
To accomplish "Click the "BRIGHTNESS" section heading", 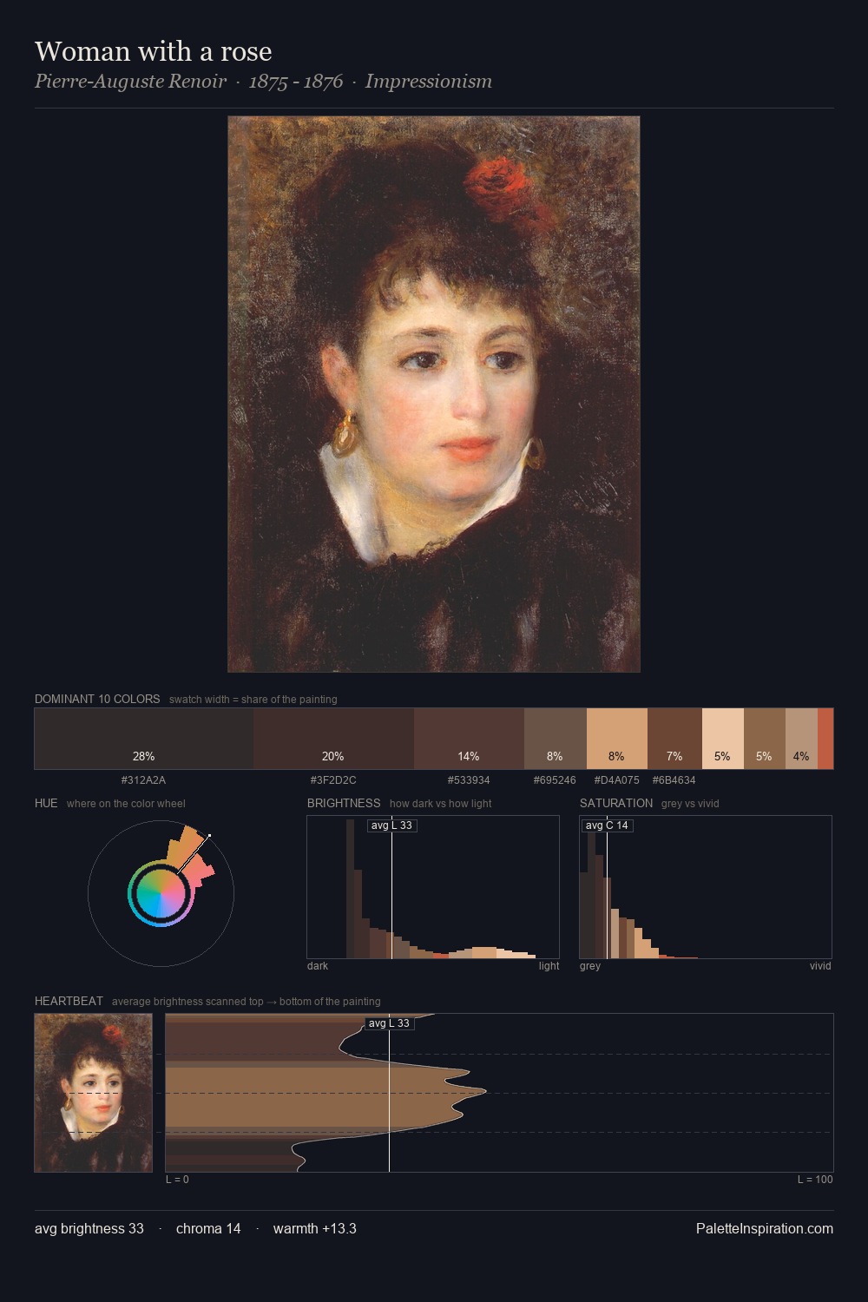I will [344, 803].
